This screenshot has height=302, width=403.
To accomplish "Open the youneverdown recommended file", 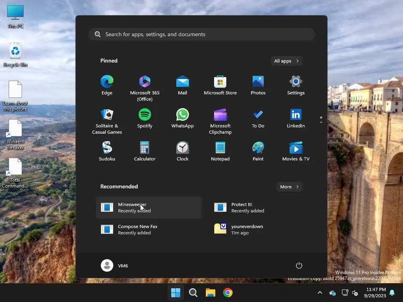I will pyautogui.click(x=262, y=230).
